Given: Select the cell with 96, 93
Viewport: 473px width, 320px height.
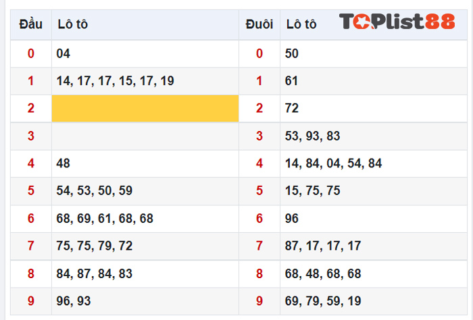Looking at the screenshot, I should (x=74, y=301).
